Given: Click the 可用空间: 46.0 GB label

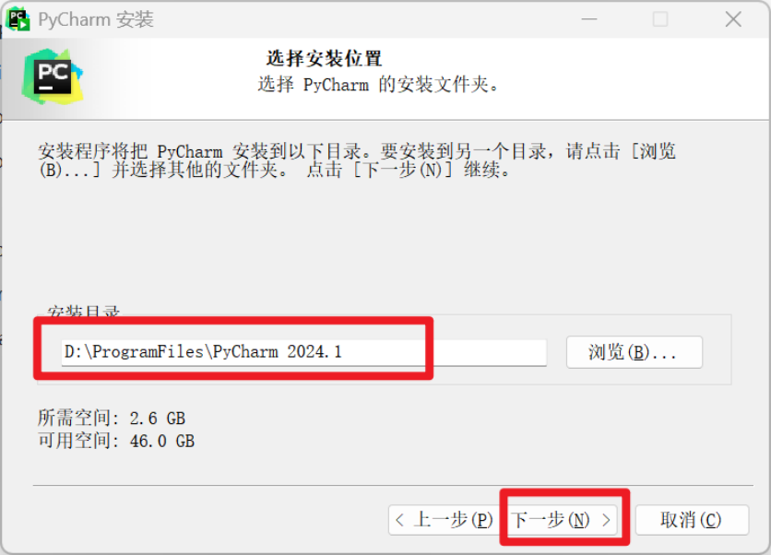Looking at the screenshot, I should 116,441.
